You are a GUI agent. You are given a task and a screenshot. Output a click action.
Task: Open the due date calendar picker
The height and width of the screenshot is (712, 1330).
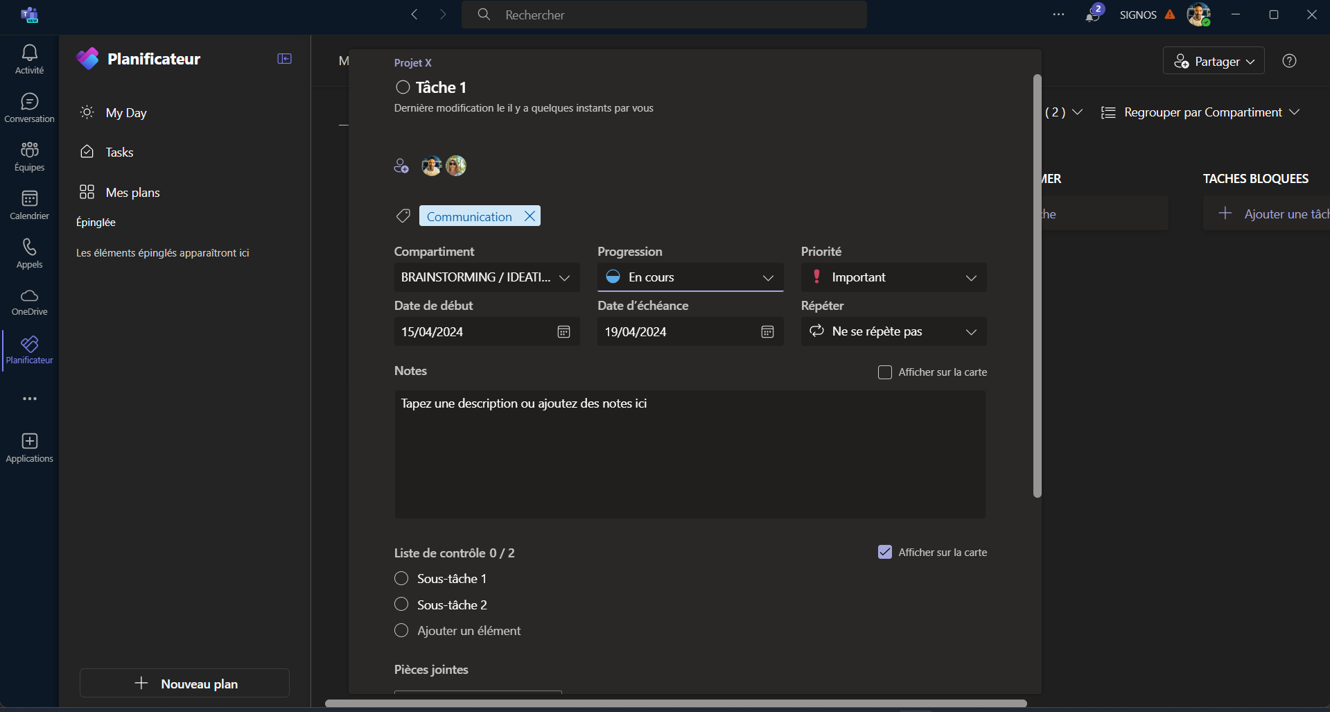tap(767, 332)
